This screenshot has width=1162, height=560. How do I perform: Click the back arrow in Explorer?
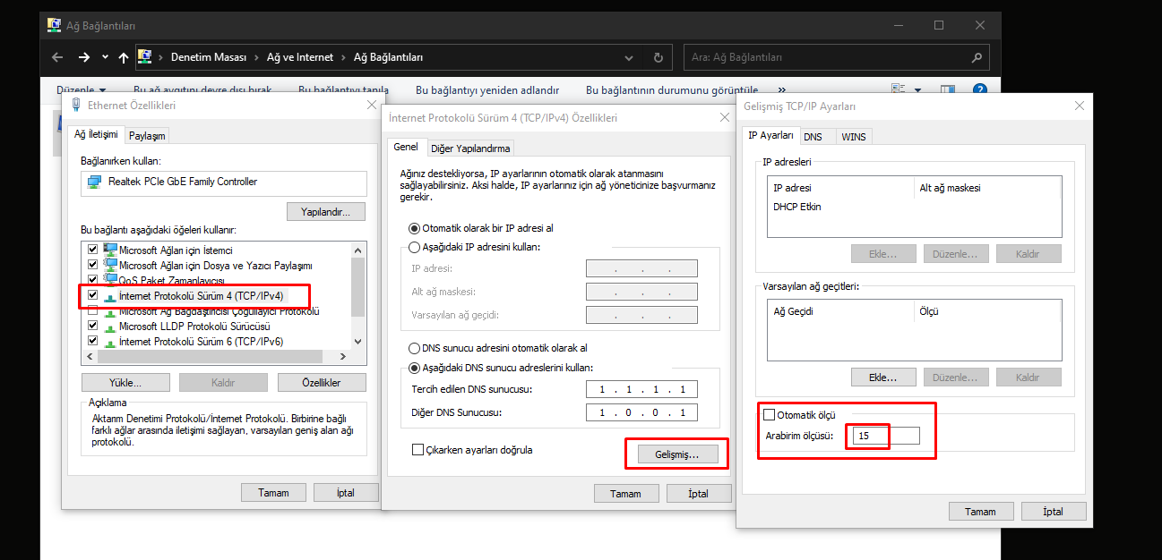tap(57, 57)
